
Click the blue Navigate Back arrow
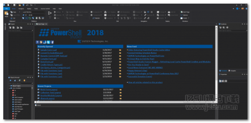click(x=148, y=12)
